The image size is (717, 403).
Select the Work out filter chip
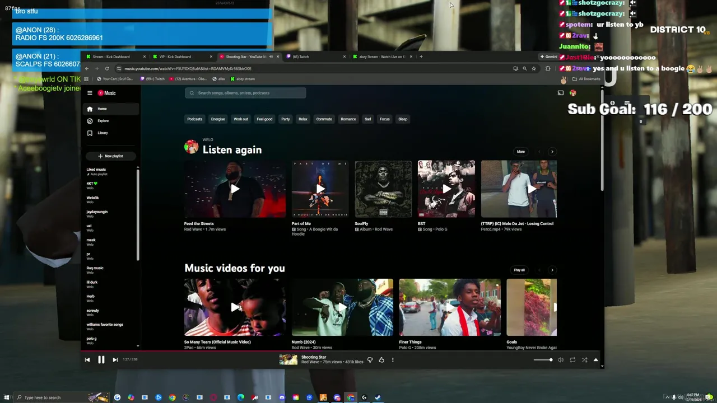pos(240,119)
